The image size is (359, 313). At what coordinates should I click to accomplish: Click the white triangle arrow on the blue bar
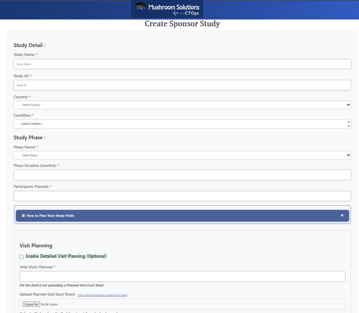(342, 216)
